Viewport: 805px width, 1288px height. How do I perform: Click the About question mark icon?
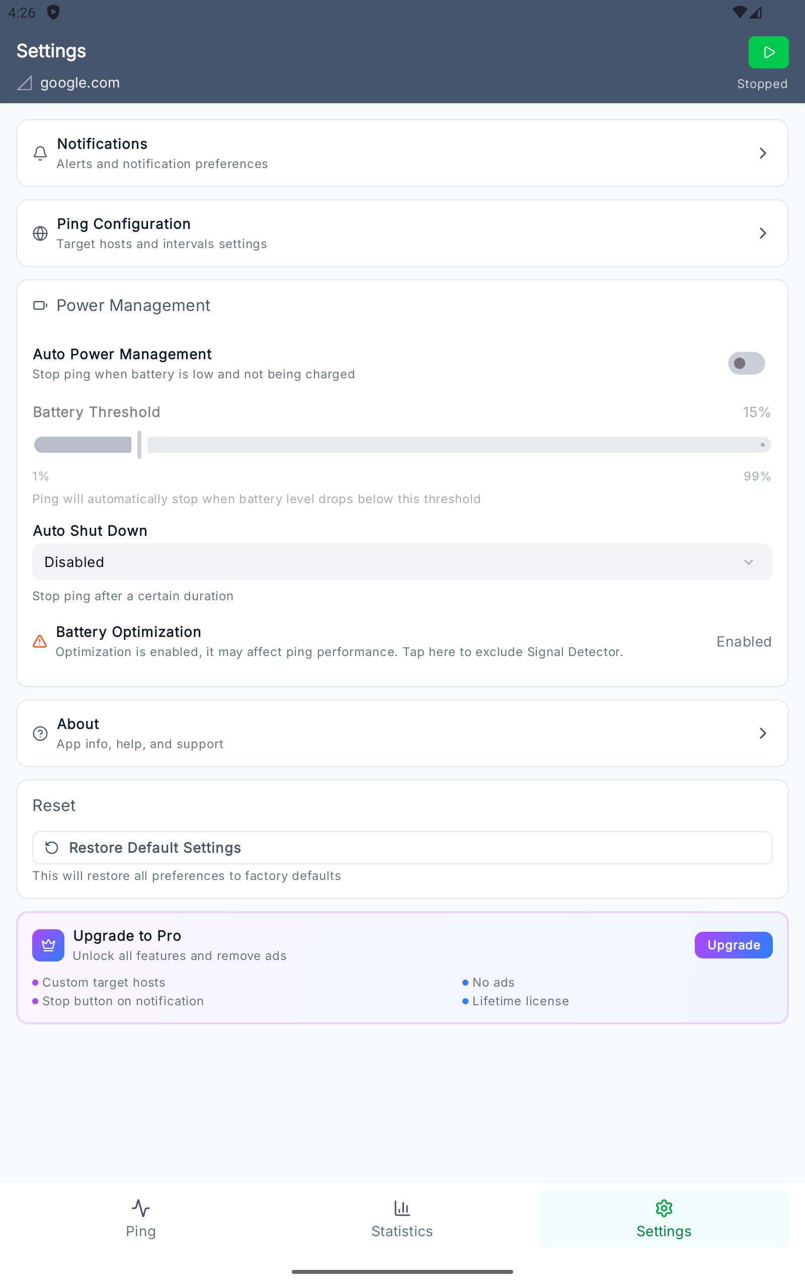(x=40, y=734)
